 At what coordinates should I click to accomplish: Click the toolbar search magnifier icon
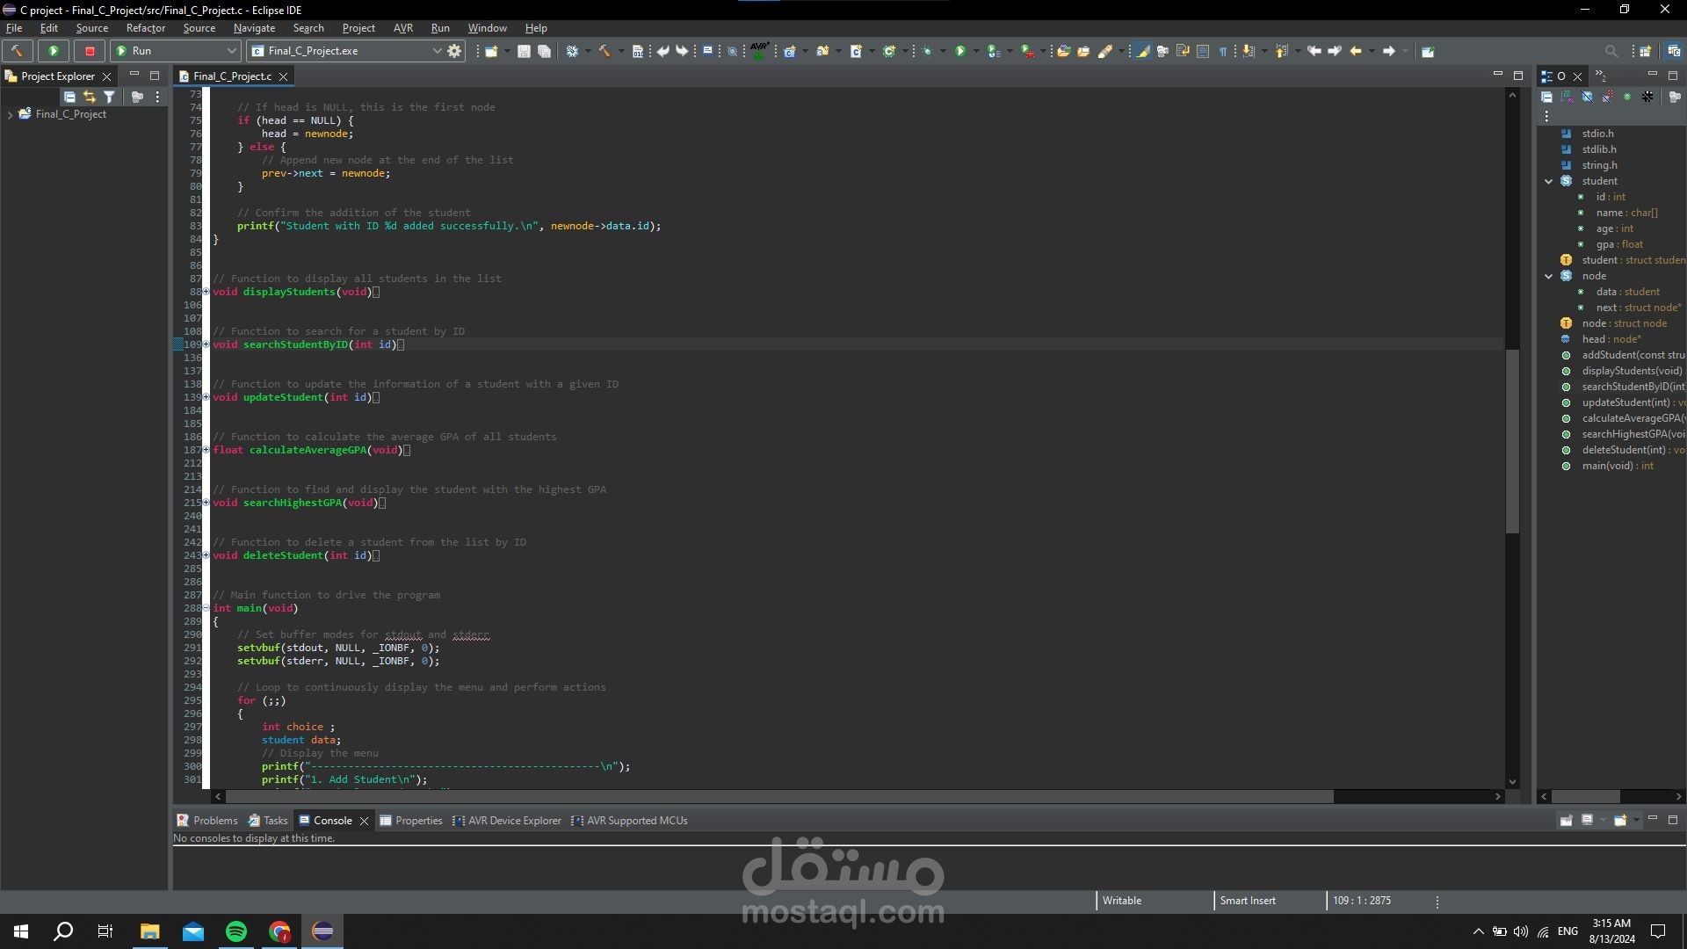(1611, 51)
